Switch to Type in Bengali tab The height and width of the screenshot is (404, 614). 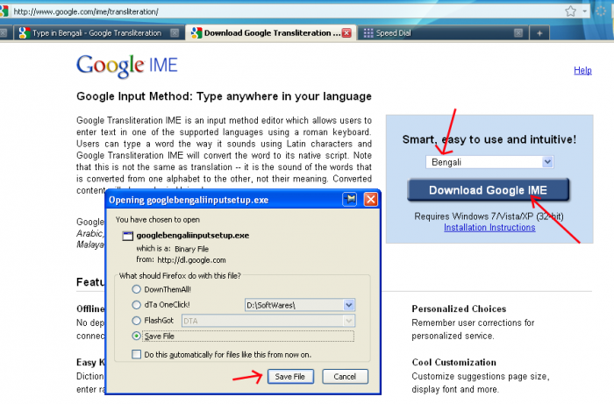[98, 32]
